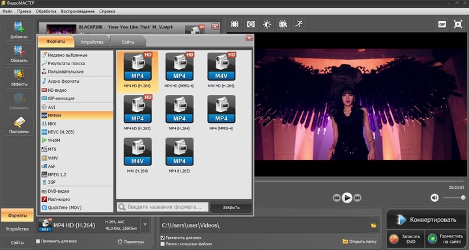Click the Добавить add video icon
The width and height of the screenshot is (469, 250).
(19, 31)
